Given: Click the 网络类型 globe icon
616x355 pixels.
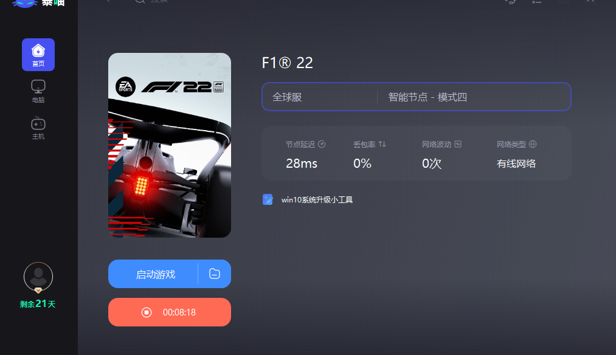Looking at the screenshot, I should [x=533, y=144].
